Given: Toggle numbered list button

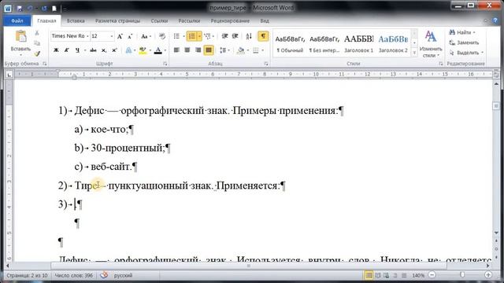Looking at the screenshot, I should coord(192,36).
